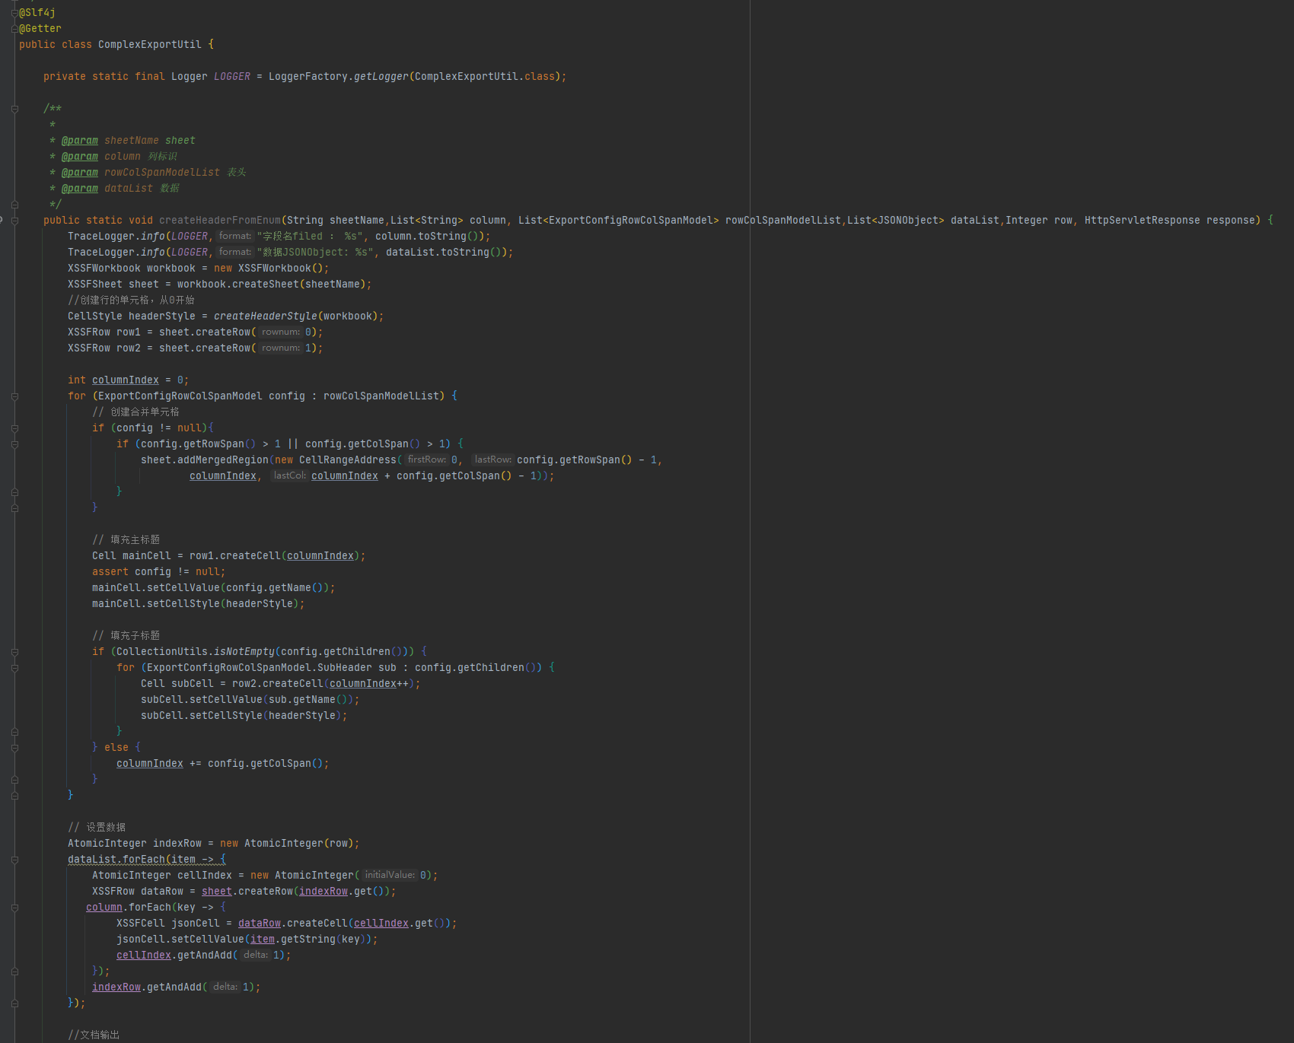Image resolution: width=1294 pixels, height=1043 pixels.
Task: Click mainCell.setCellStyle(headerStyle) line
Action: [x=199, y=604]
